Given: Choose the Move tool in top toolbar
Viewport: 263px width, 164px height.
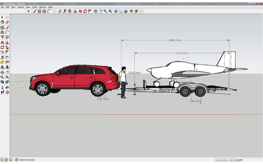Looking at the screenshot, I should [80, 11].
